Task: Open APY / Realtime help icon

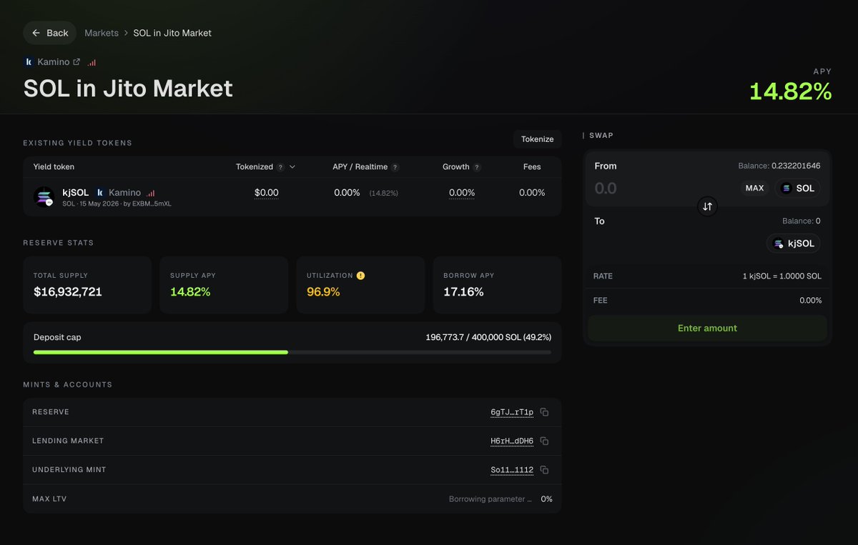Action: coord(395,167)
